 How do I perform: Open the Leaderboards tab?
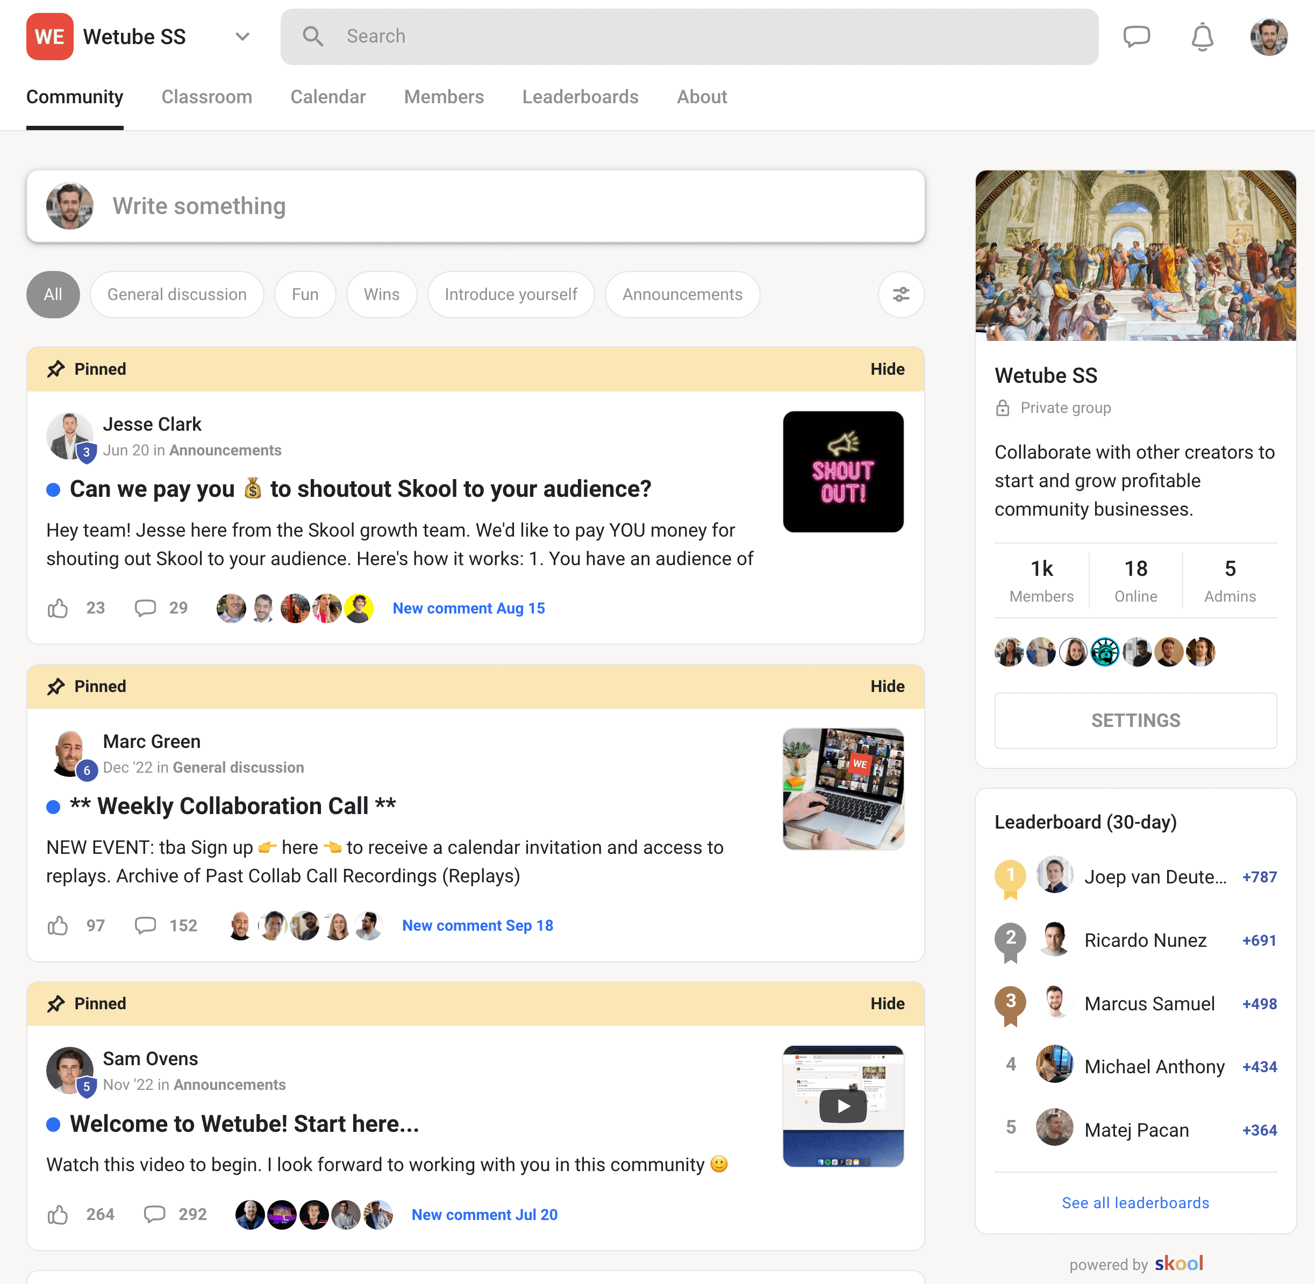580,97
